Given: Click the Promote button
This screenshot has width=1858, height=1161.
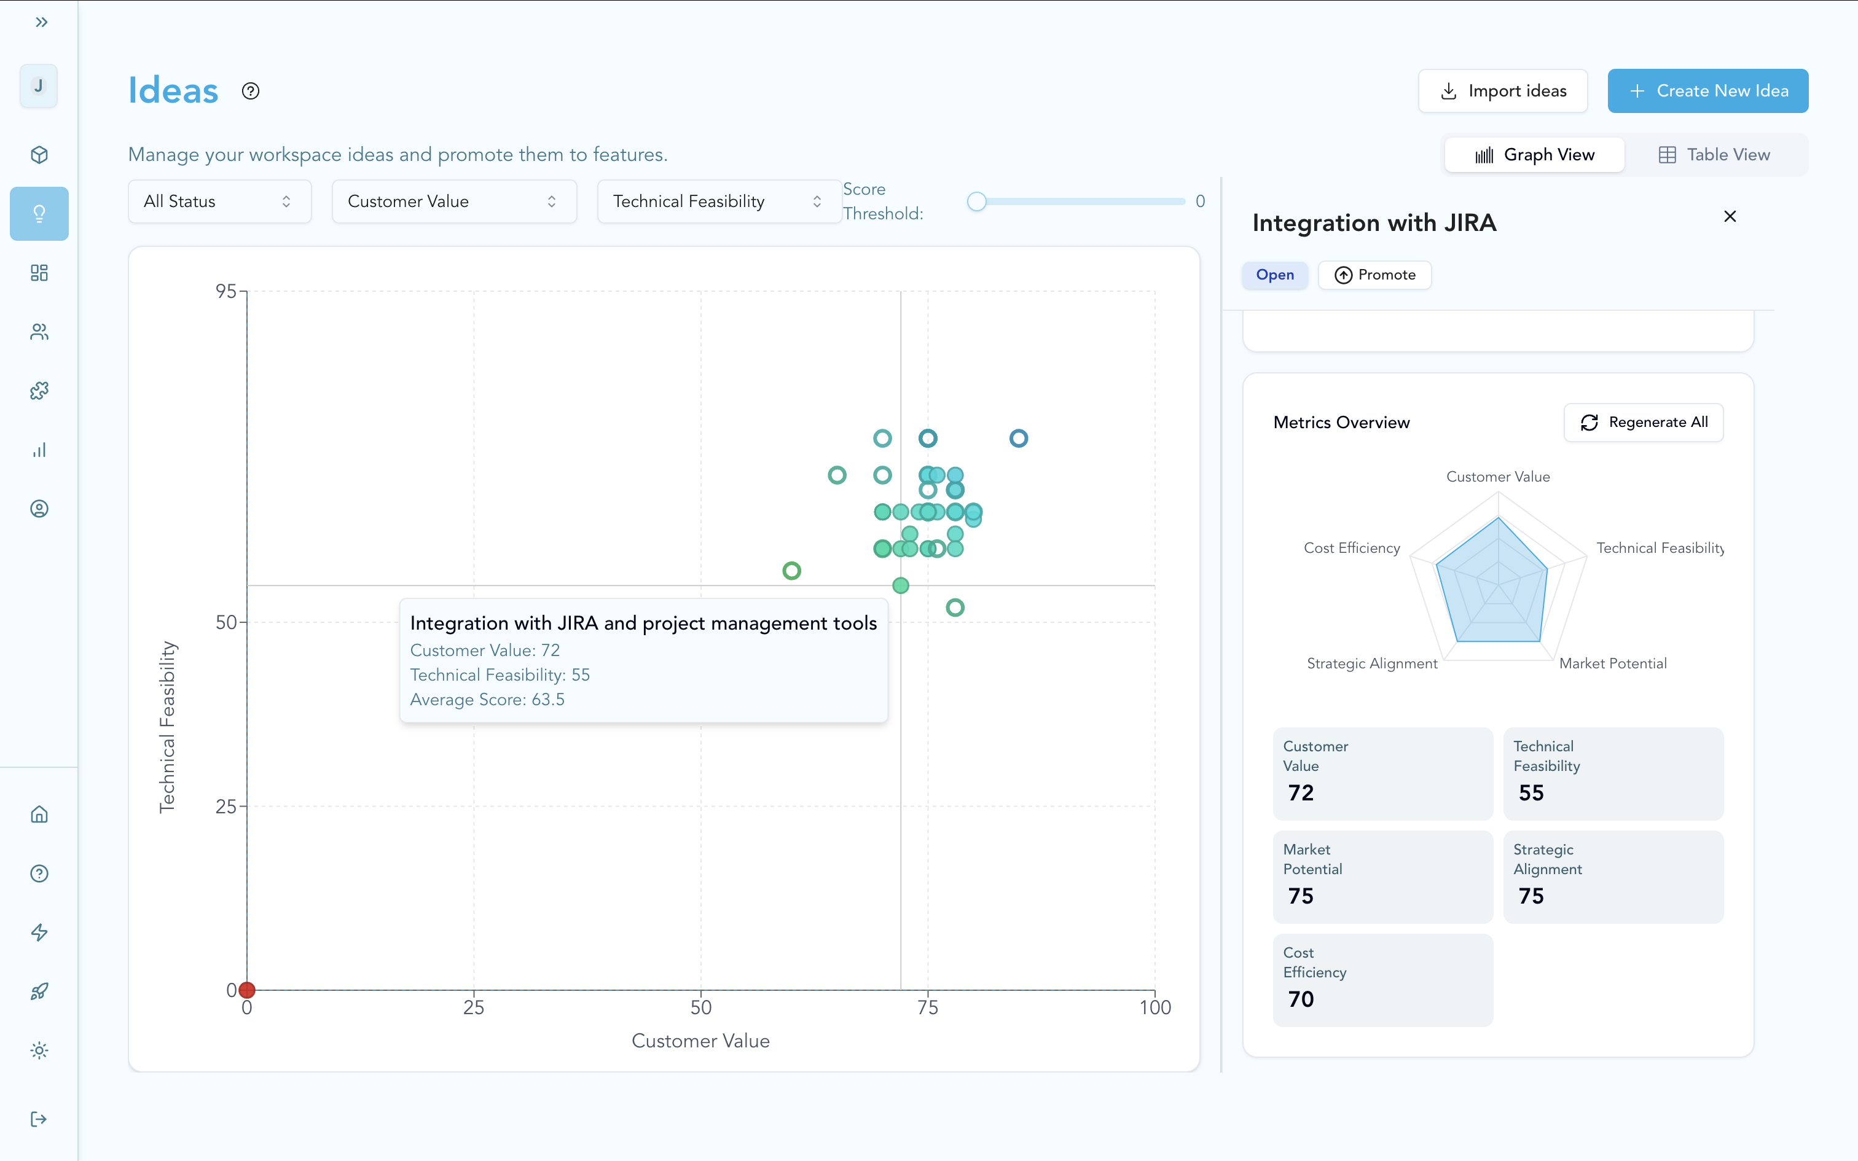Looking at the screenshot, I should pyautogui.click(x=1374, y=275).
